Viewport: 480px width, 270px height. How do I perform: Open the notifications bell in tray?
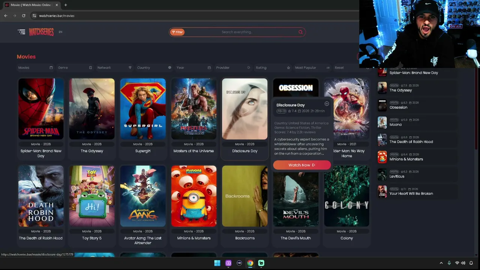pos(471,263)
